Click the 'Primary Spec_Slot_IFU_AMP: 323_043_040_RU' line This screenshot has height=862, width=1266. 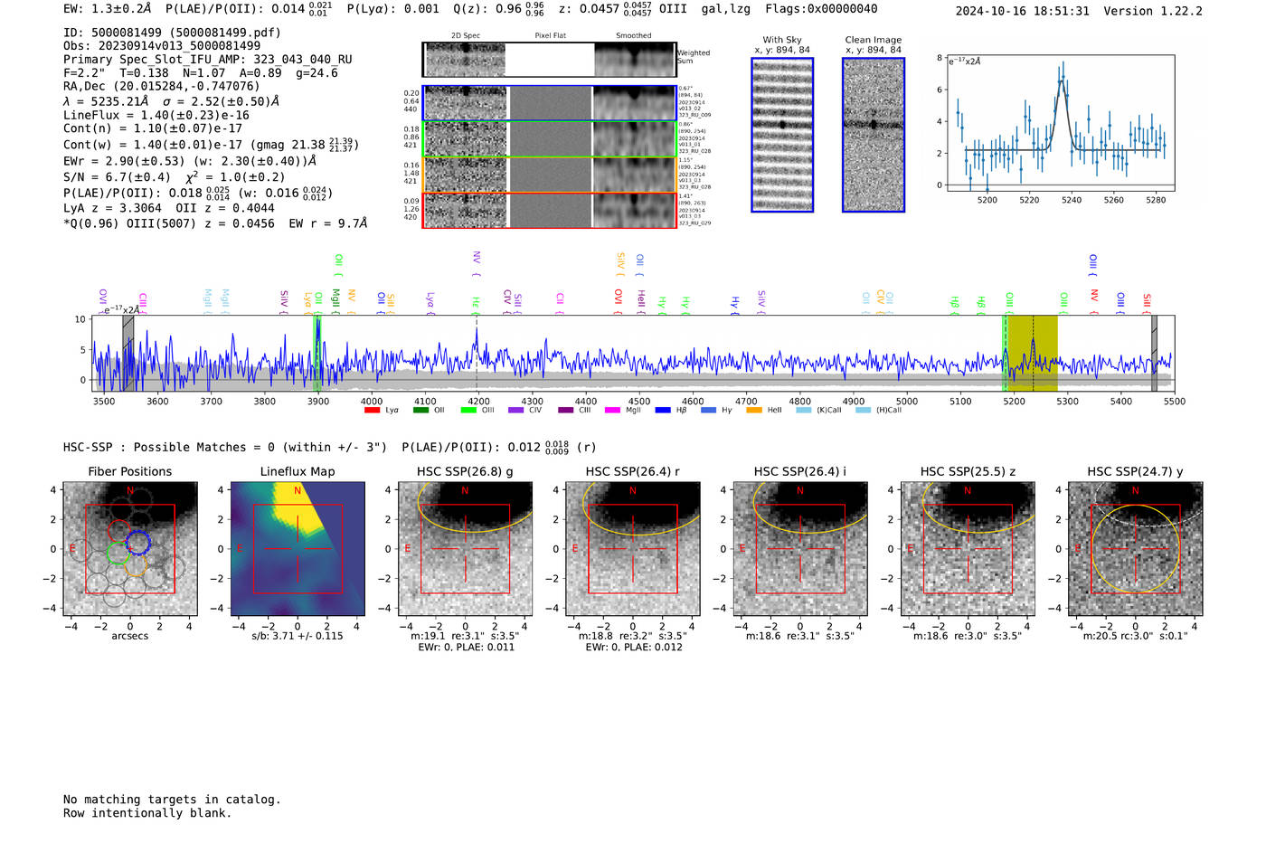coord(208,60)
